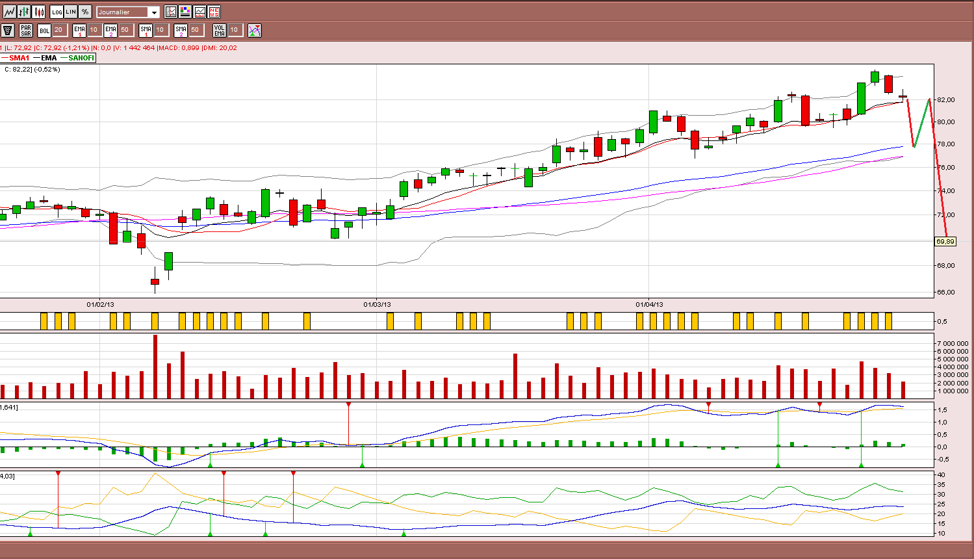Switch to OHLC bar chart display
The image size is (974, 559).
24,12
